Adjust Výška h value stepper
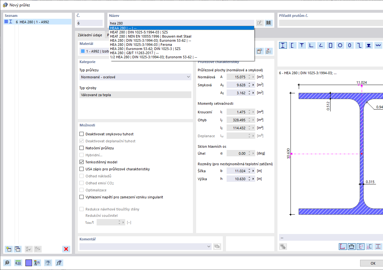Image resolution: width=383 pixels, height=270 pixels. click(x=250, y=179)
